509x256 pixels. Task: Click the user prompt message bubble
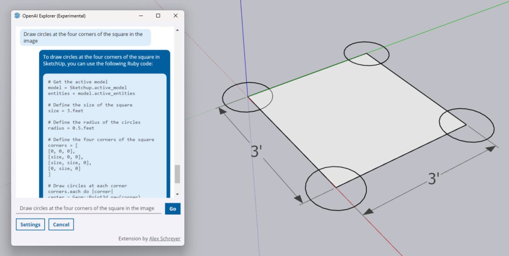click(x=85, y=37)
